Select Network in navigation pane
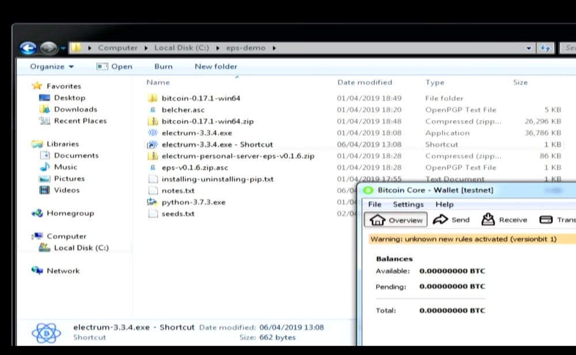 click(63, 271)
